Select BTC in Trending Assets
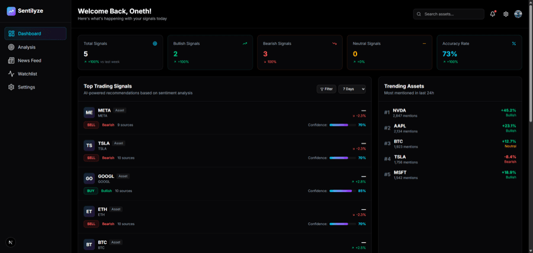533x253 pixels. [450, 143]
